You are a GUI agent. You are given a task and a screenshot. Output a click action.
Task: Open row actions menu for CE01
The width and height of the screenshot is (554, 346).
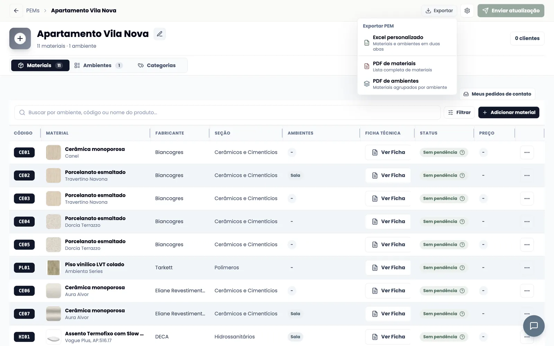click(527, 152)
